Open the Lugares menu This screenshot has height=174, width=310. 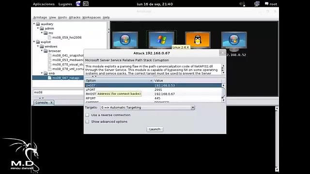[65, 4]
